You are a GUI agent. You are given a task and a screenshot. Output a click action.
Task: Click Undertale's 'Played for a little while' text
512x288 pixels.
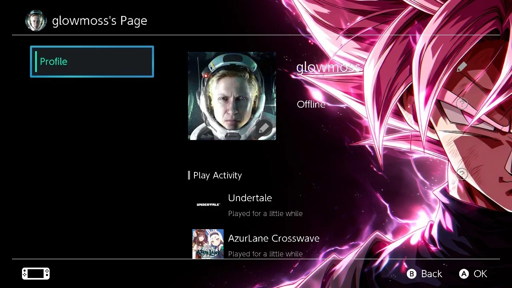265,214
